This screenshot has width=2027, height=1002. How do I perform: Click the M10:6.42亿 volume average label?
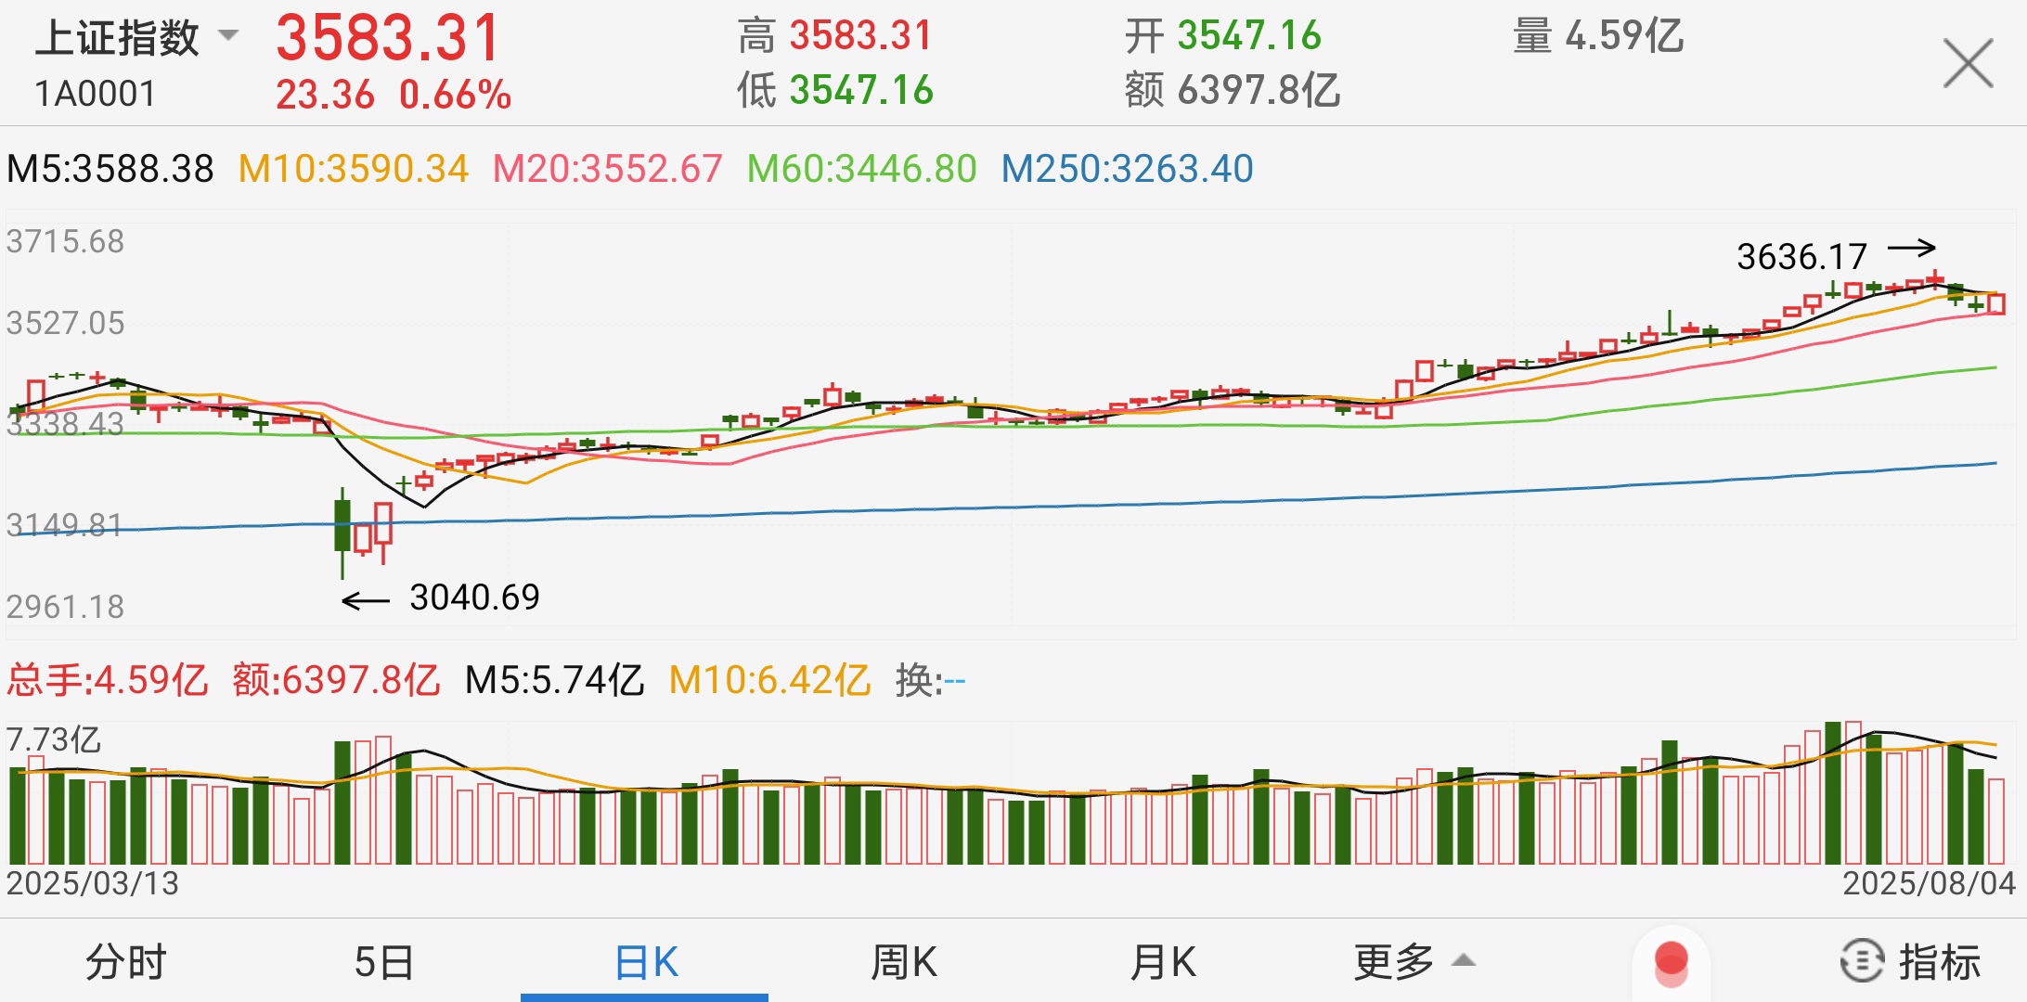[769, 680]
